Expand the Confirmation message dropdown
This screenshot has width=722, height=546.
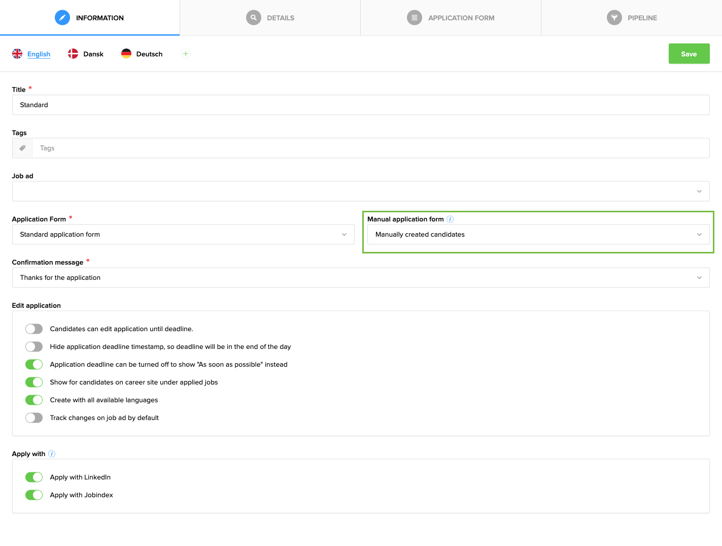click(700, 277)
